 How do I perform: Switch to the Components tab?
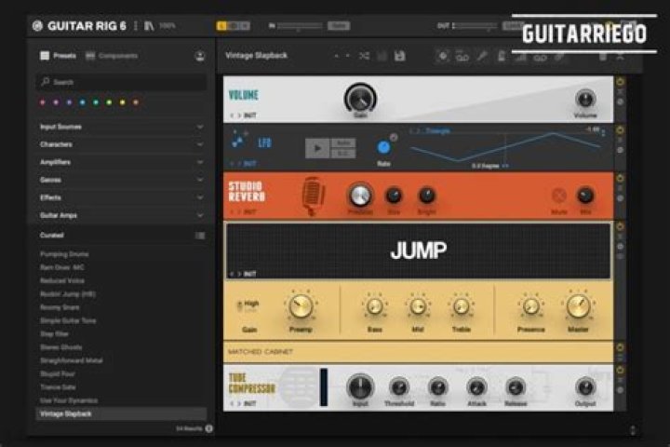pyautogui.click(x=111, y=56)
